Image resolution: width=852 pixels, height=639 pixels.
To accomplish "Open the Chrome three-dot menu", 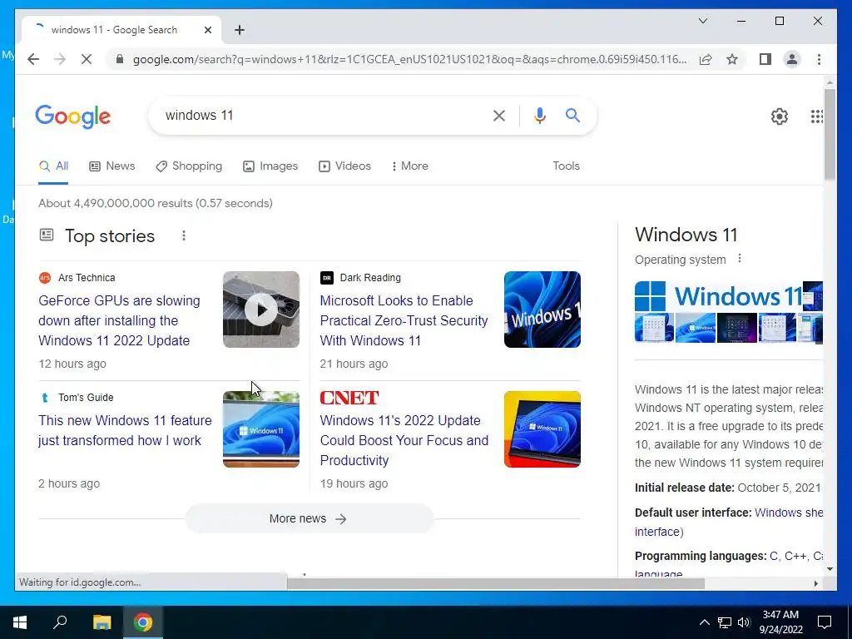I will coord(819,59).
